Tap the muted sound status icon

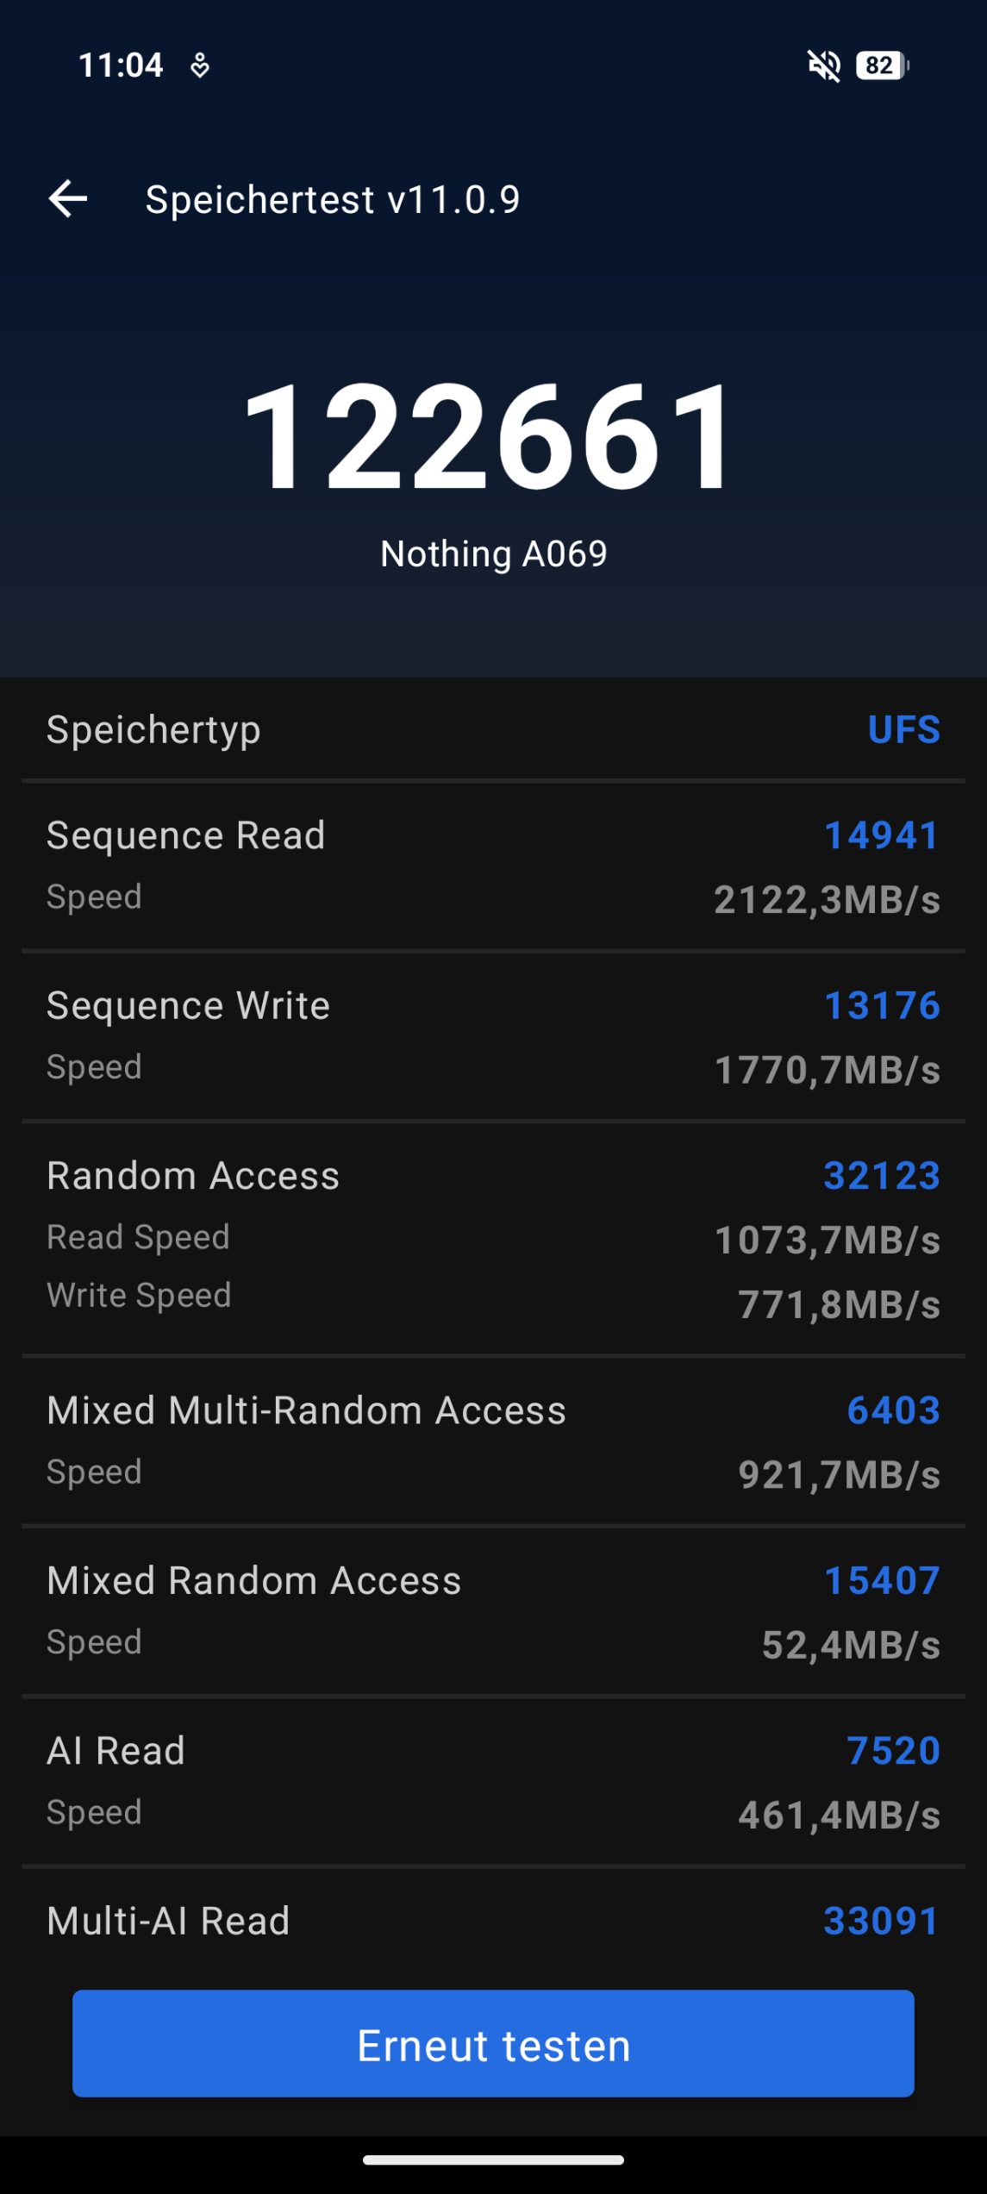coord(823,66)
